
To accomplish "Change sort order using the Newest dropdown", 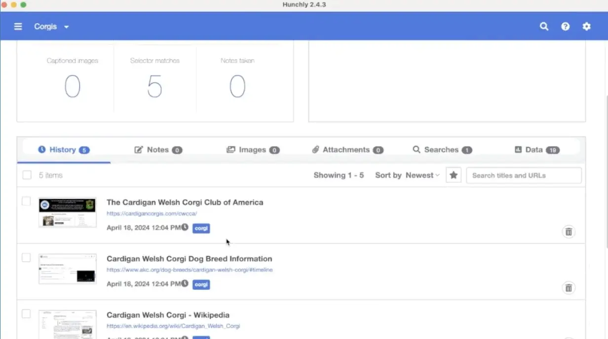I will pos(422,175).
